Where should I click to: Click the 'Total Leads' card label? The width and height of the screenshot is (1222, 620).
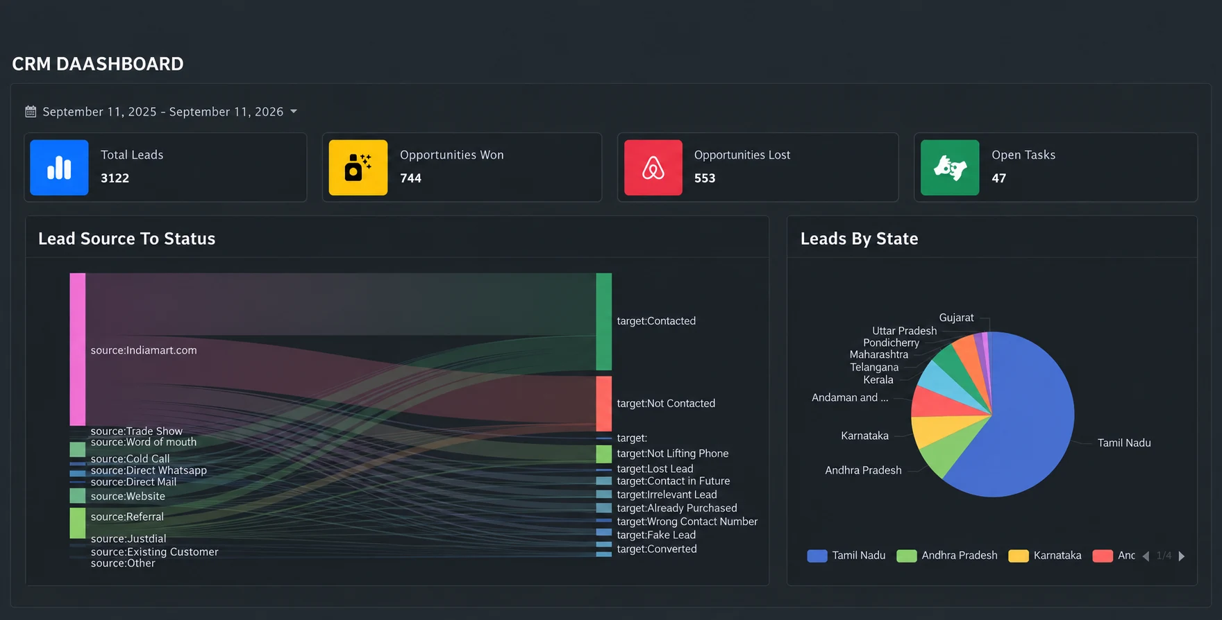132,155
